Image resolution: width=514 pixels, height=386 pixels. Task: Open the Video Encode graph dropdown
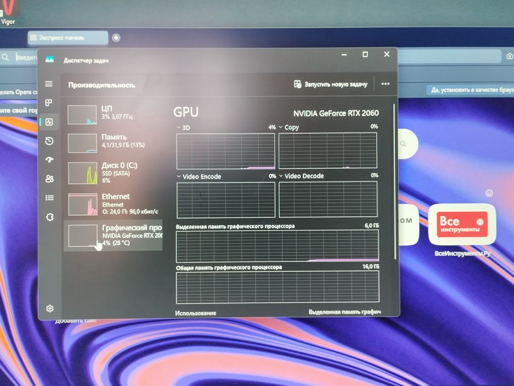(178, 176)
